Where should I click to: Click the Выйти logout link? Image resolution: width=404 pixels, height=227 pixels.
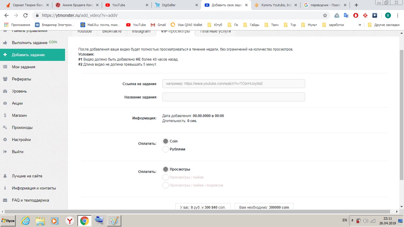[18, 152]
